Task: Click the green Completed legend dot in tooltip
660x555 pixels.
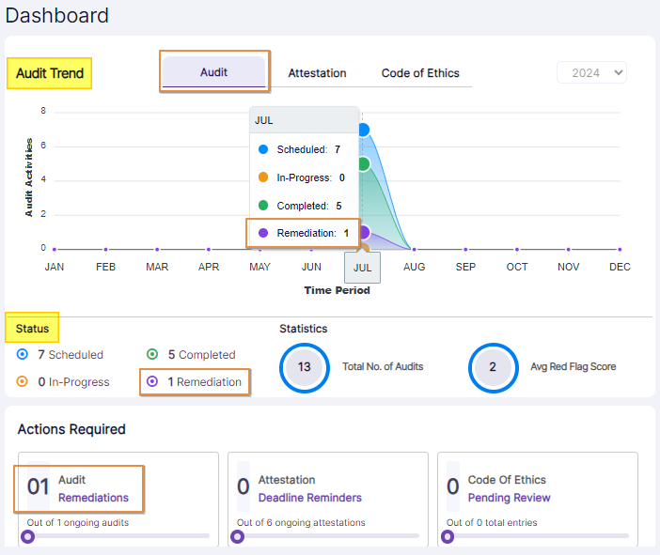Action: click(x=263, y=205)
